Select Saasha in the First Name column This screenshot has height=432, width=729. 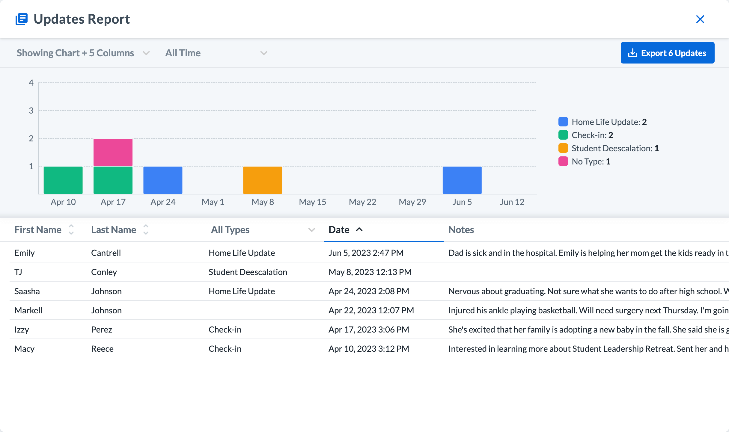point(27,291)
